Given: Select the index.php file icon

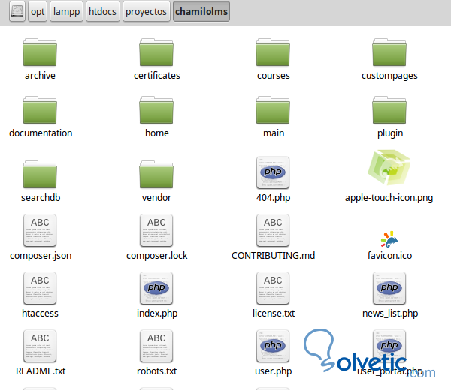Looking at the screenshot, I should coord(156,288).
